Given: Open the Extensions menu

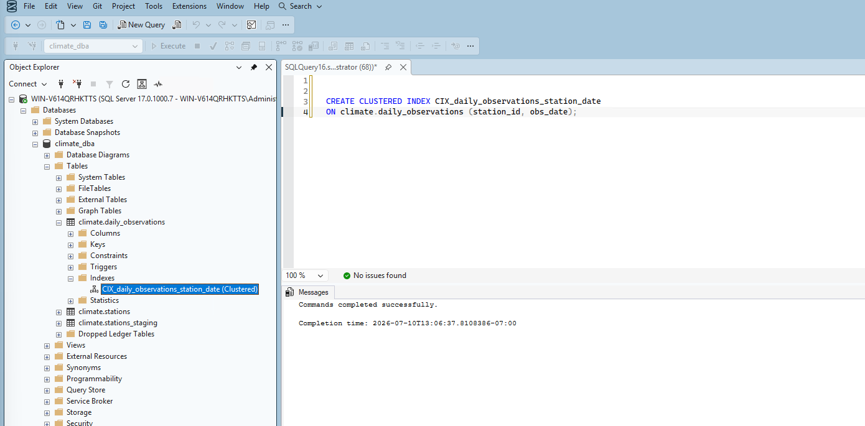Looking at the screenshot, I should (x=189, y=6).
